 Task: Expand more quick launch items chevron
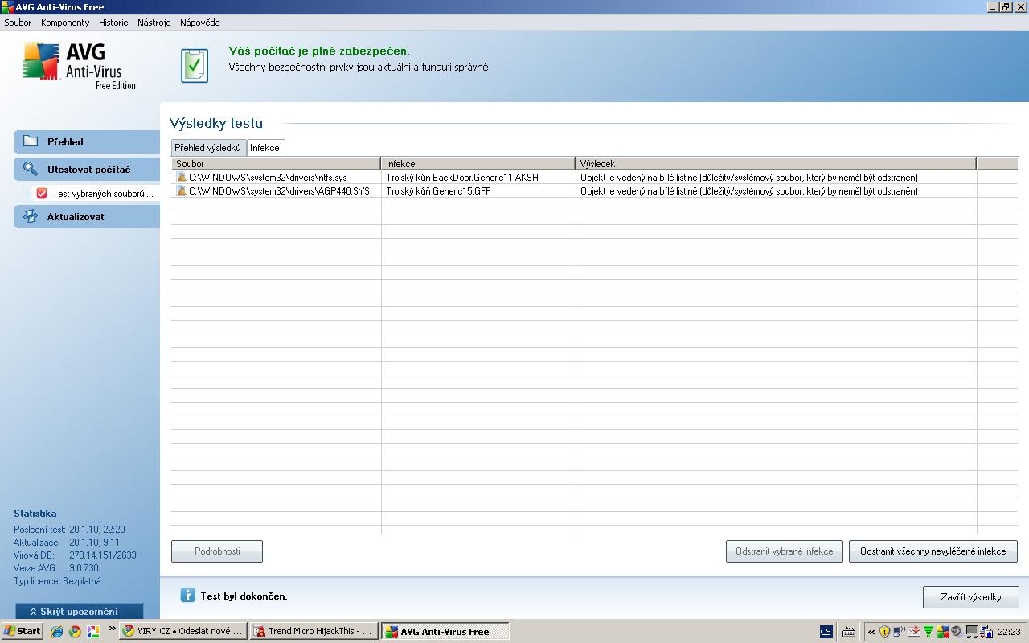coord(112,629)
